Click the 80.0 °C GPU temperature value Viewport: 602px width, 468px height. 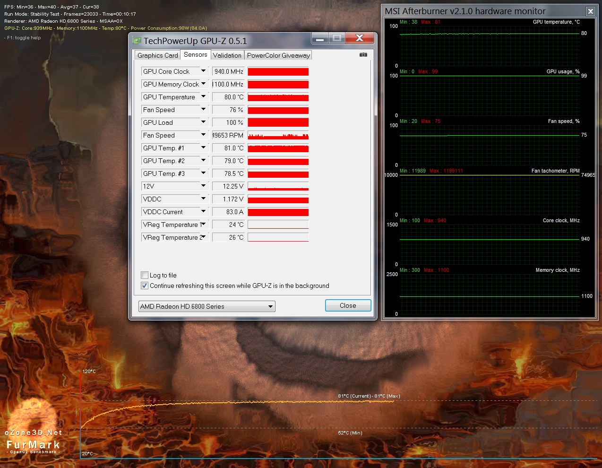228,97
